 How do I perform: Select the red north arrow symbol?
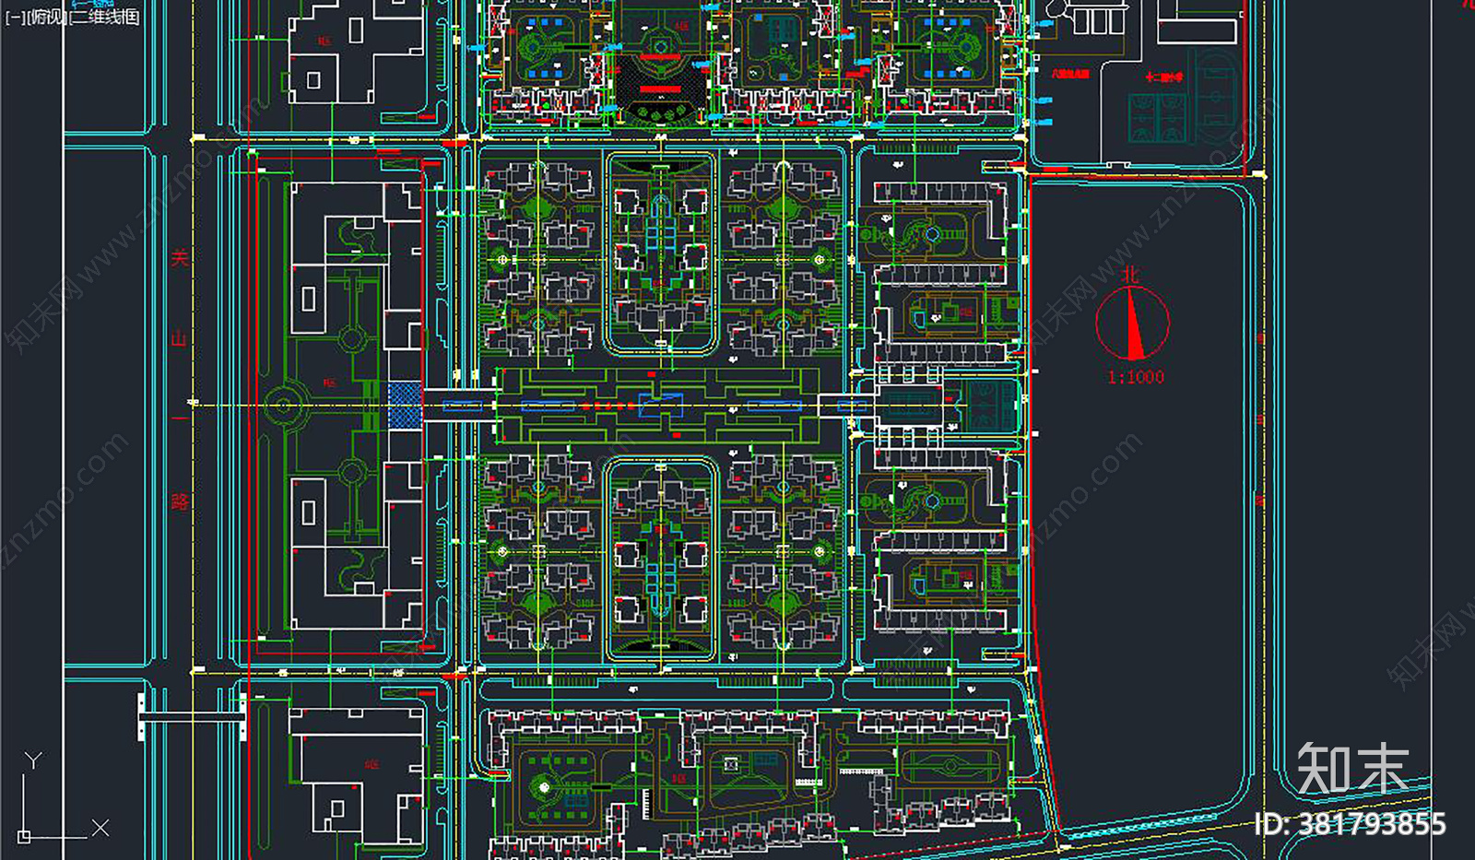1132,323
